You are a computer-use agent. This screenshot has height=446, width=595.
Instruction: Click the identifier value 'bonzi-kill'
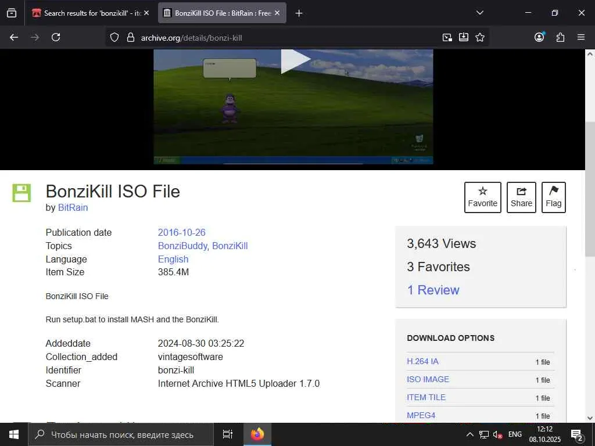pyautogui.click(x=176, y=370)
